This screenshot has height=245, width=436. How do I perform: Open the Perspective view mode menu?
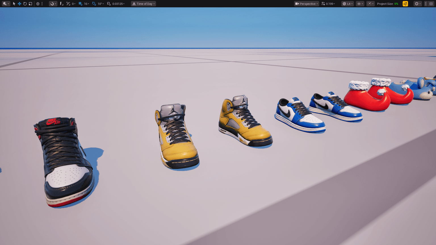(x=306, y=4)
